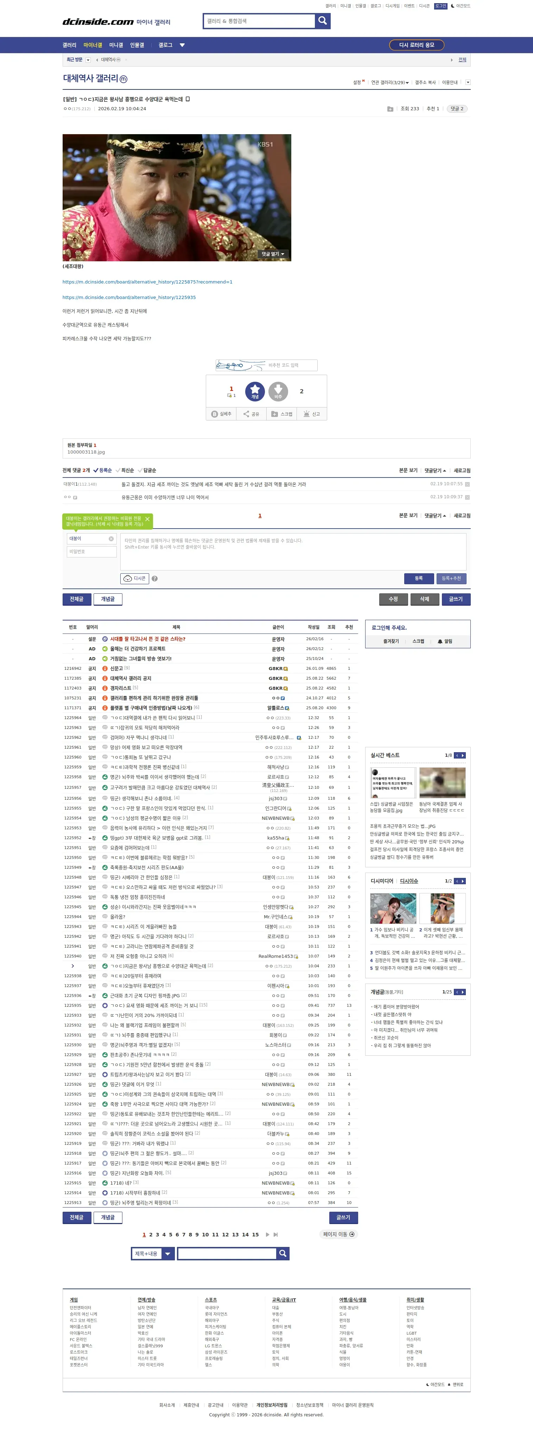533x1435 pixels.
Task: Open page 2 in pagination
Action: (x=151, y=1235)
